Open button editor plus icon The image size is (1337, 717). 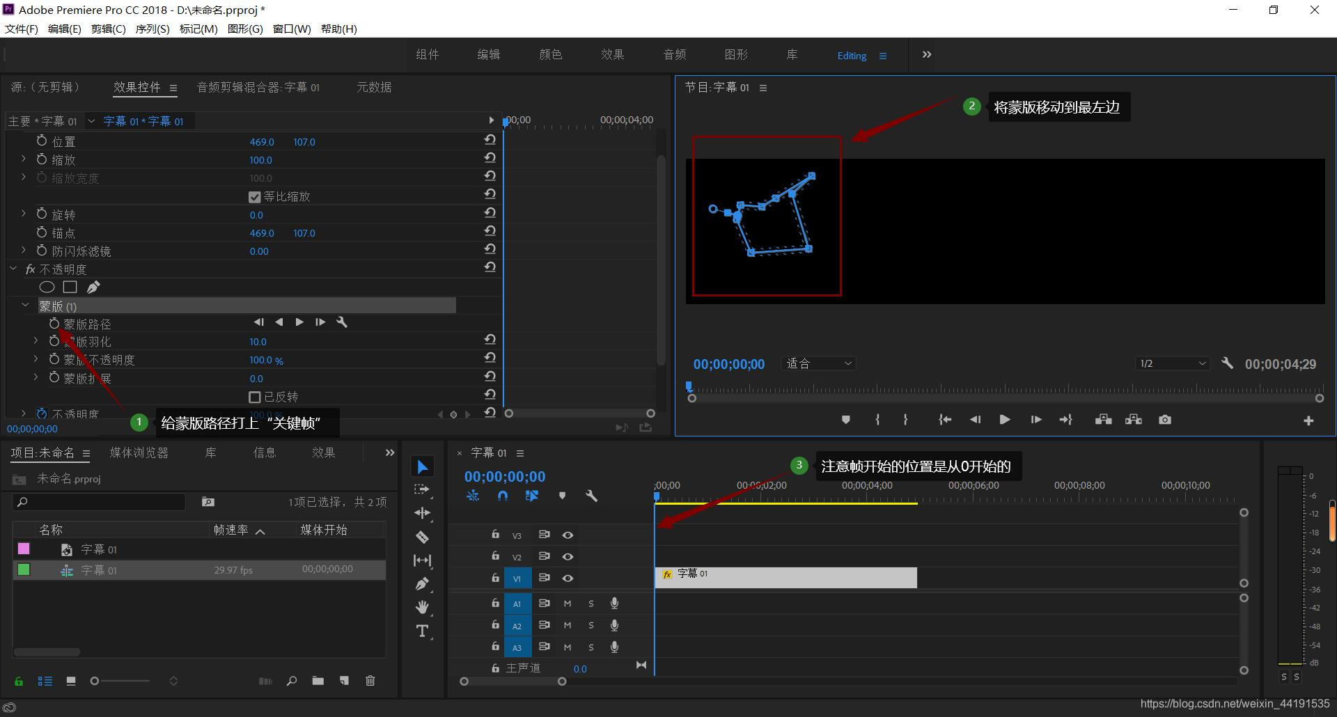point(1308,420)
